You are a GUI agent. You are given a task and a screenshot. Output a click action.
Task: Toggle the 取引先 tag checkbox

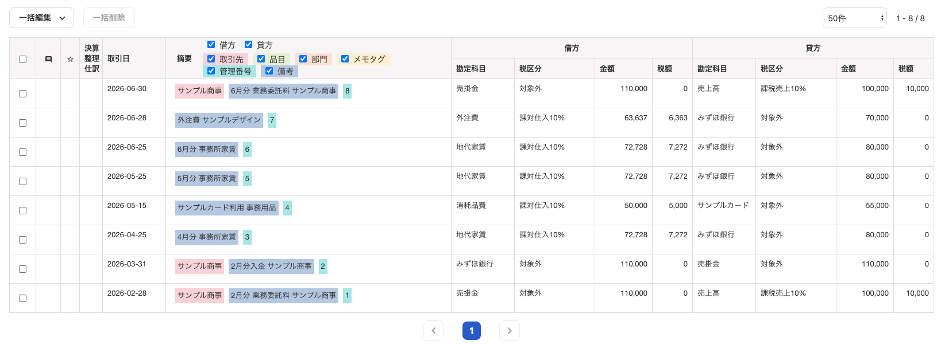pyautogui.click(x=211, y=58)
